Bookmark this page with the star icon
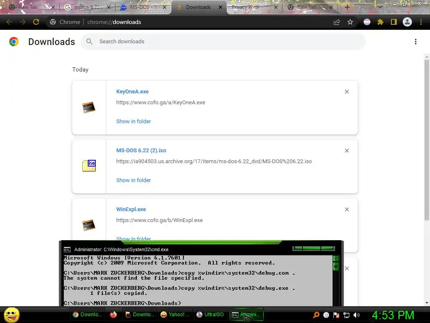Screen dimensions: 430x323 click(x=350, y=22)
